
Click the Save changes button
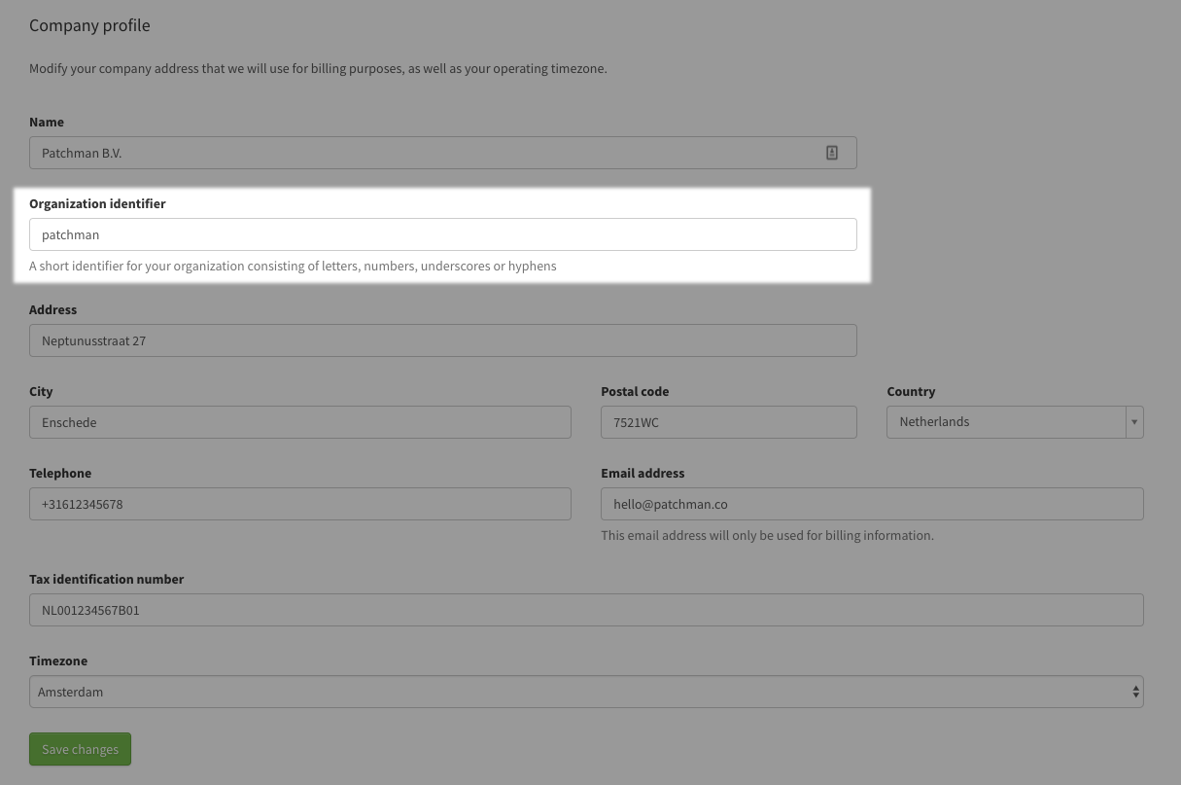80,749
